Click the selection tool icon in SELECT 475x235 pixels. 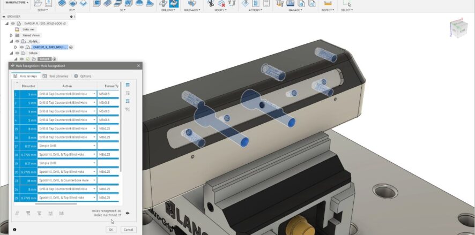(346, 3)
